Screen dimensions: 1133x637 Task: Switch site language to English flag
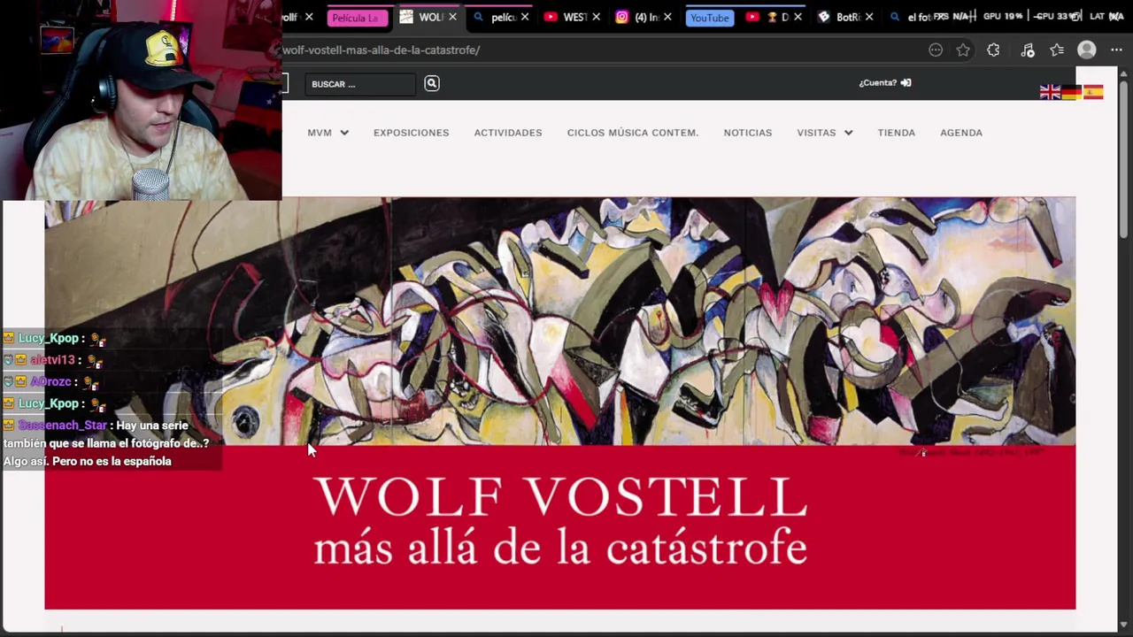point(1050,92)
